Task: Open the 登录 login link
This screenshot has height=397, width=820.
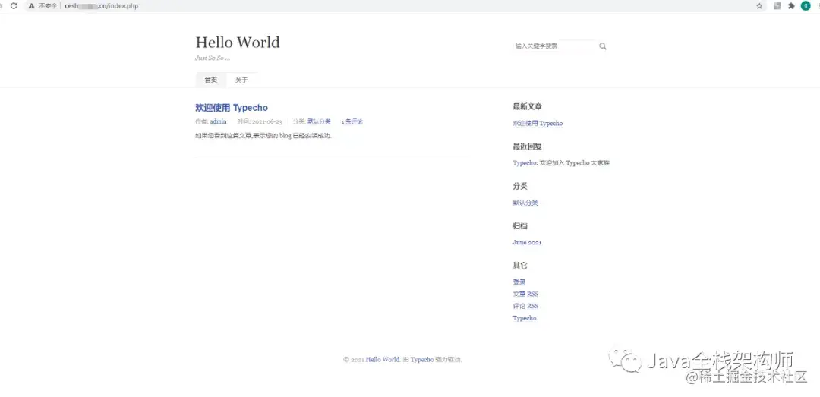Action: tap(519, 282)
